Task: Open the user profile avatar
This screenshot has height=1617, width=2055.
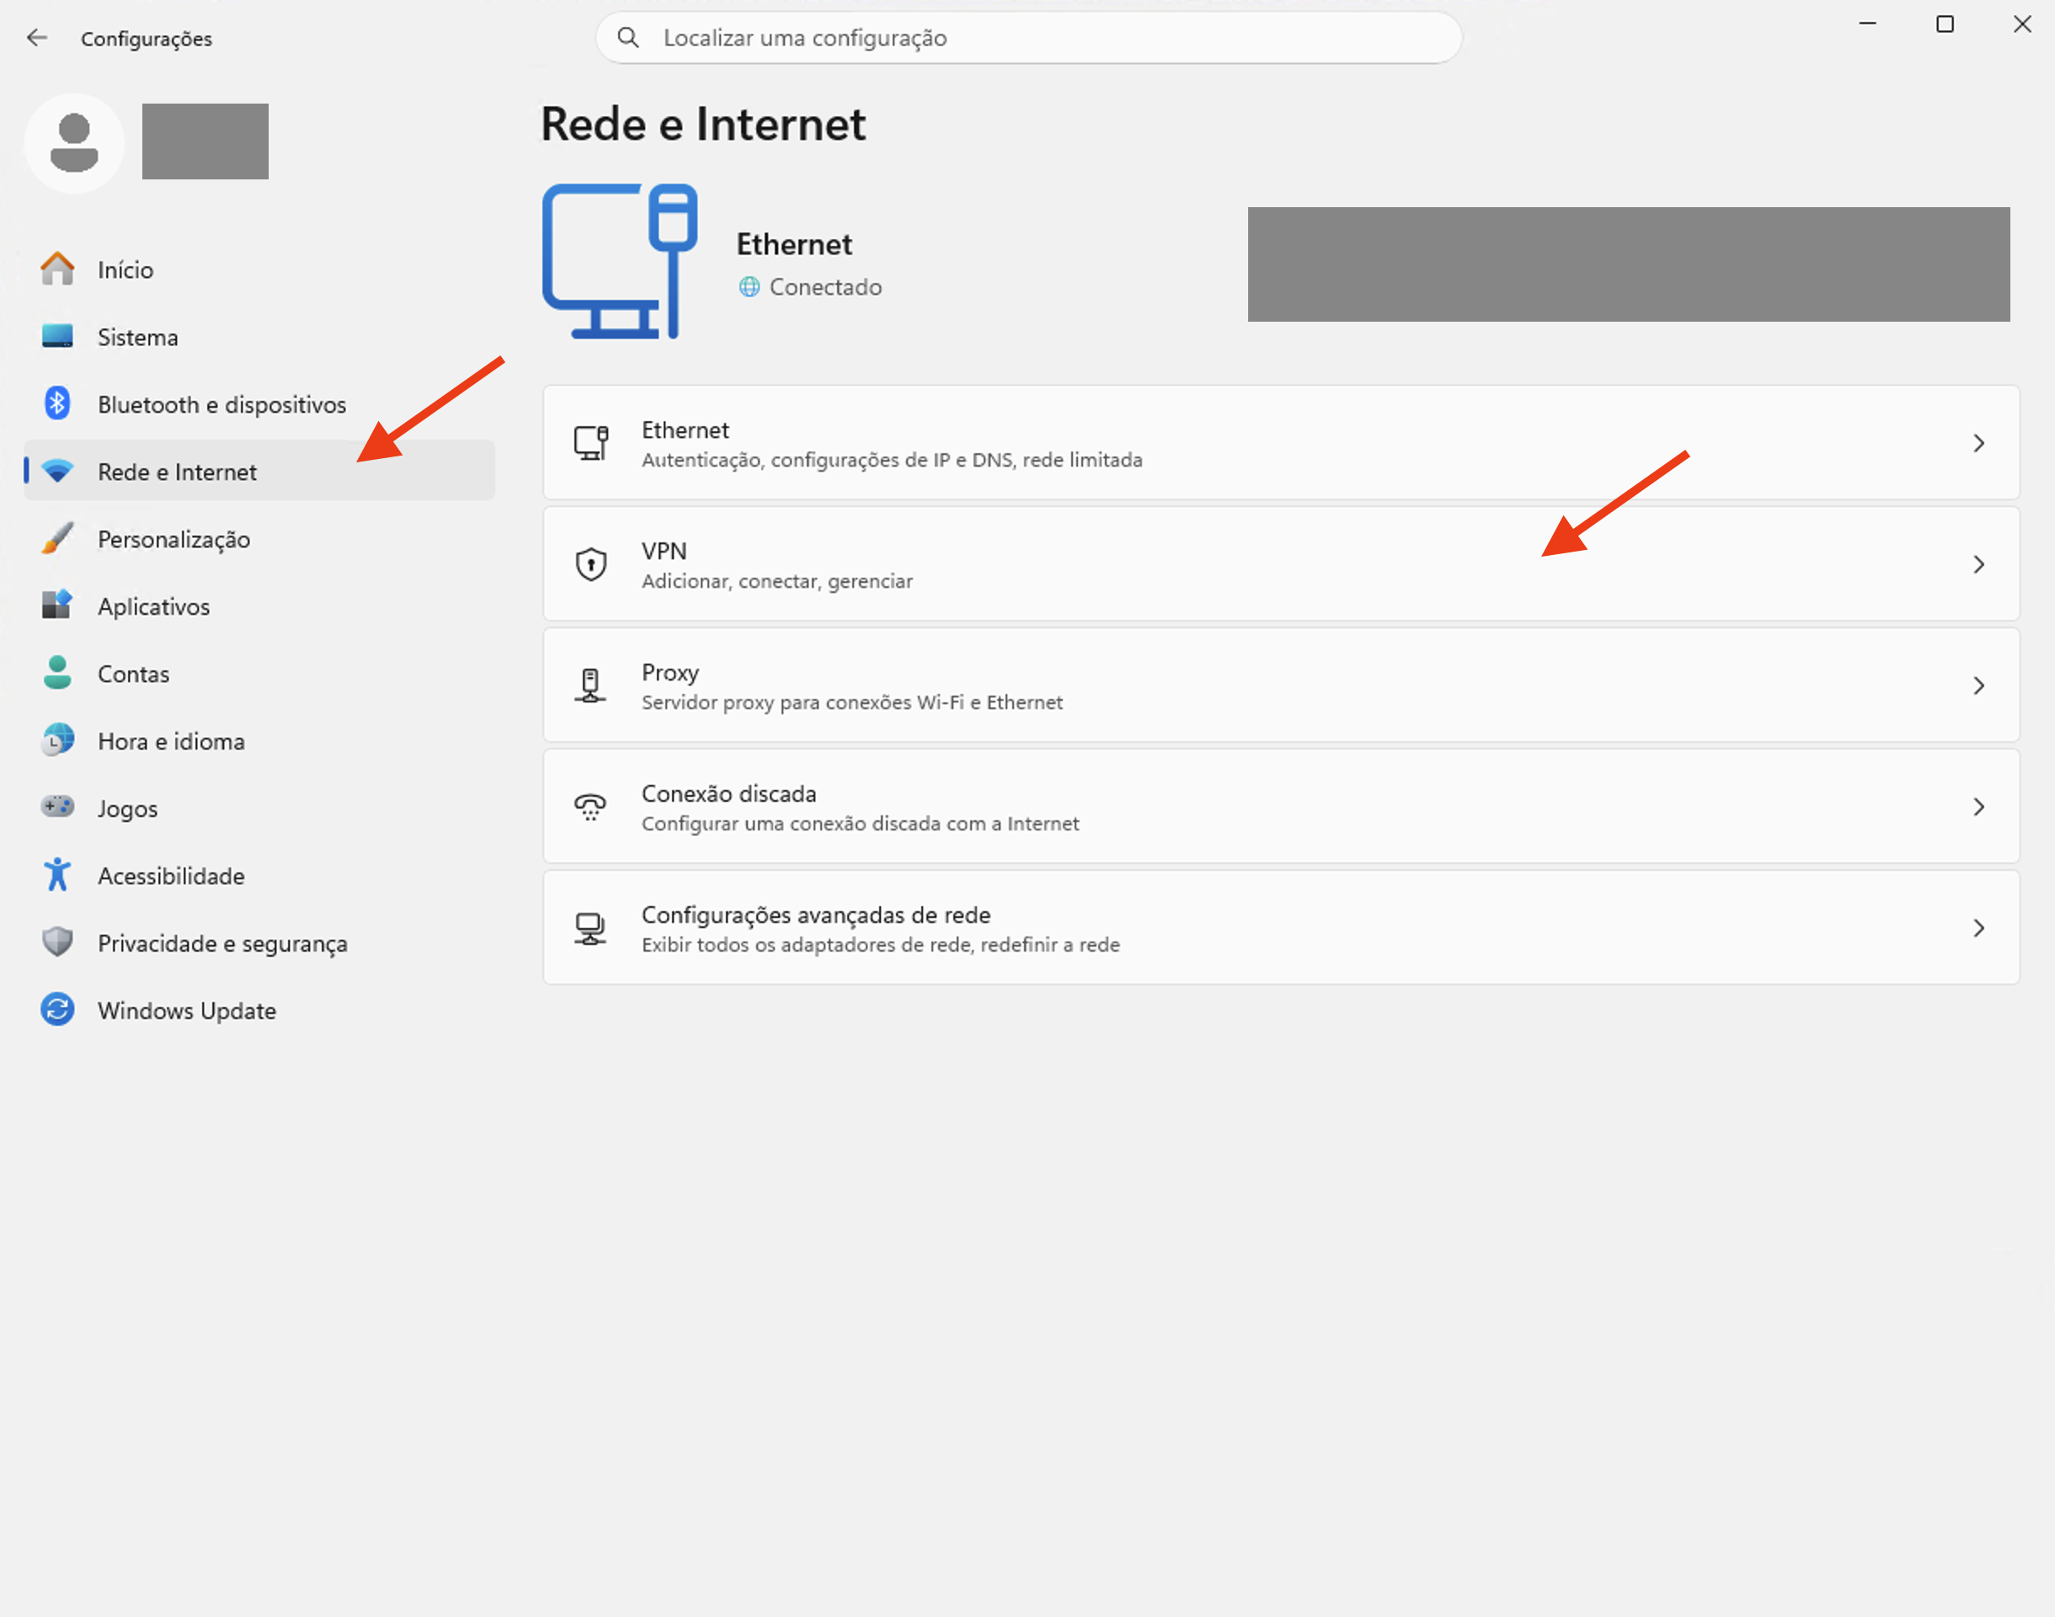Action: pos(74,143)
